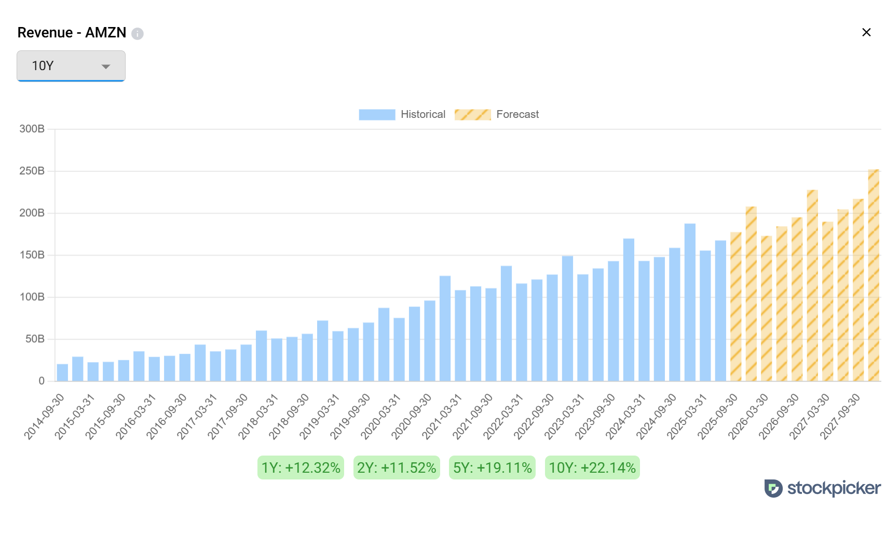Toggle the Historical series legend label
Screen dimensions: 886x534
[423, 114]
